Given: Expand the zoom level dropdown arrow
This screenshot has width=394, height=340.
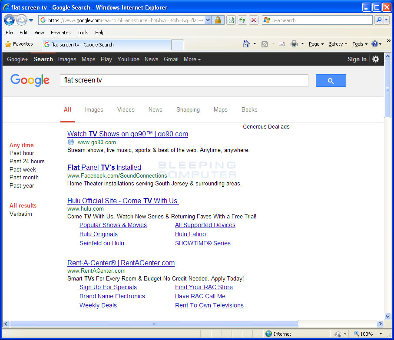Looking at the screenshot, I should (381, 334).
